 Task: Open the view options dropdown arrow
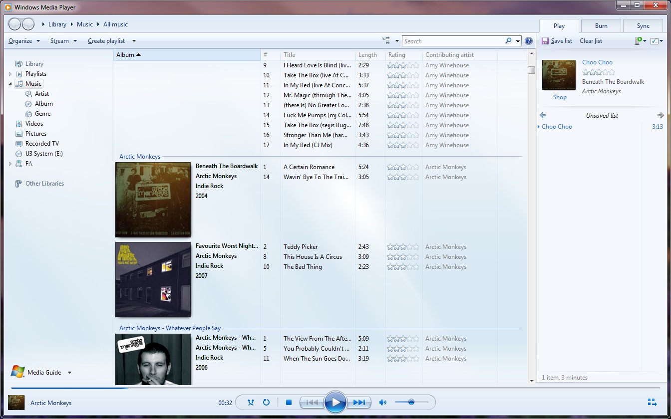click(397, 41)
